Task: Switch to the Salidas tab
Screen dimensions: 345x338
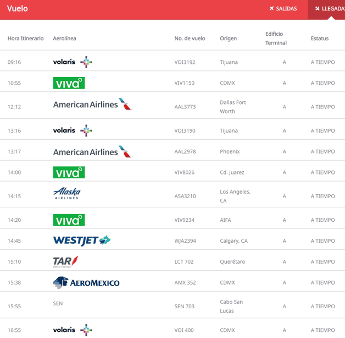Action: [x=283, y=9]
